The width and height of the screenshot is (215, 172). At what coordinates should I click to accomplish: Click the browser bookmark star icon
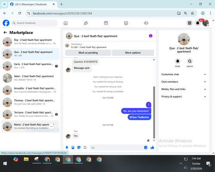pyautogui.click(x=192, y=13)
